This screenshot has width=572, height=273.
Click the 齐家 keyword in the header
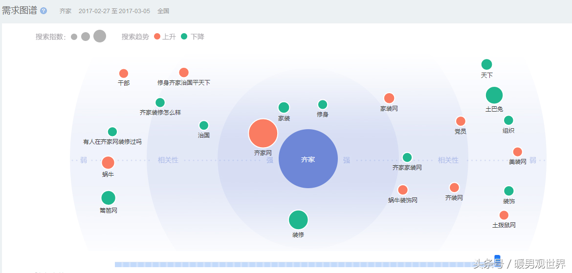click(66, 11)
